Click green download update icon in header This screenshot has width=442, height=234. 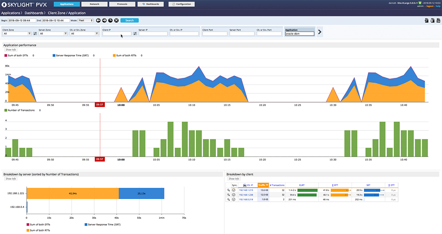[x=420, y=3]
